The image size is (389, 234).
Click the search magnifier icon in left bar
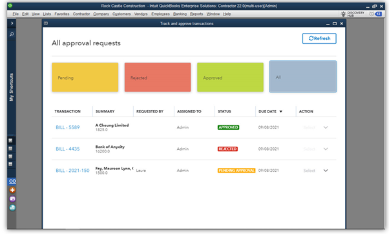point(12,34)
